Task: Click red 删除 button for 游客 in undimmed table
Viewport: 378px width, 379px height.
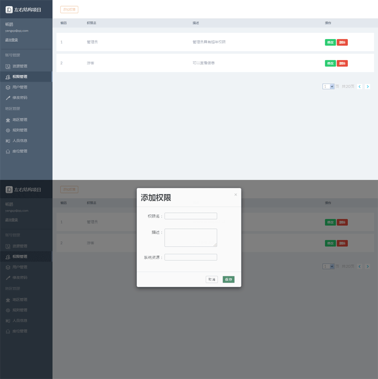Action: [342, 64]
